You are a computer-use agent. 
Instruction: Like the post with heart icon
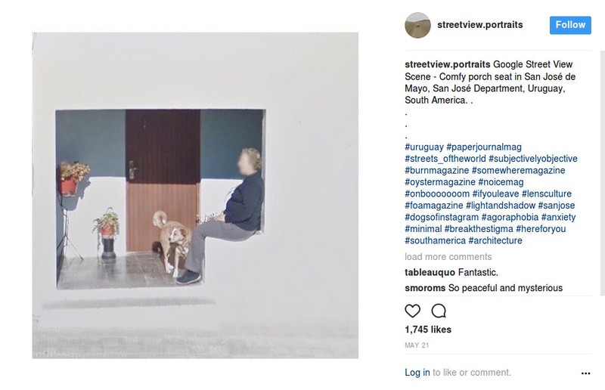(x=412, y=311)
